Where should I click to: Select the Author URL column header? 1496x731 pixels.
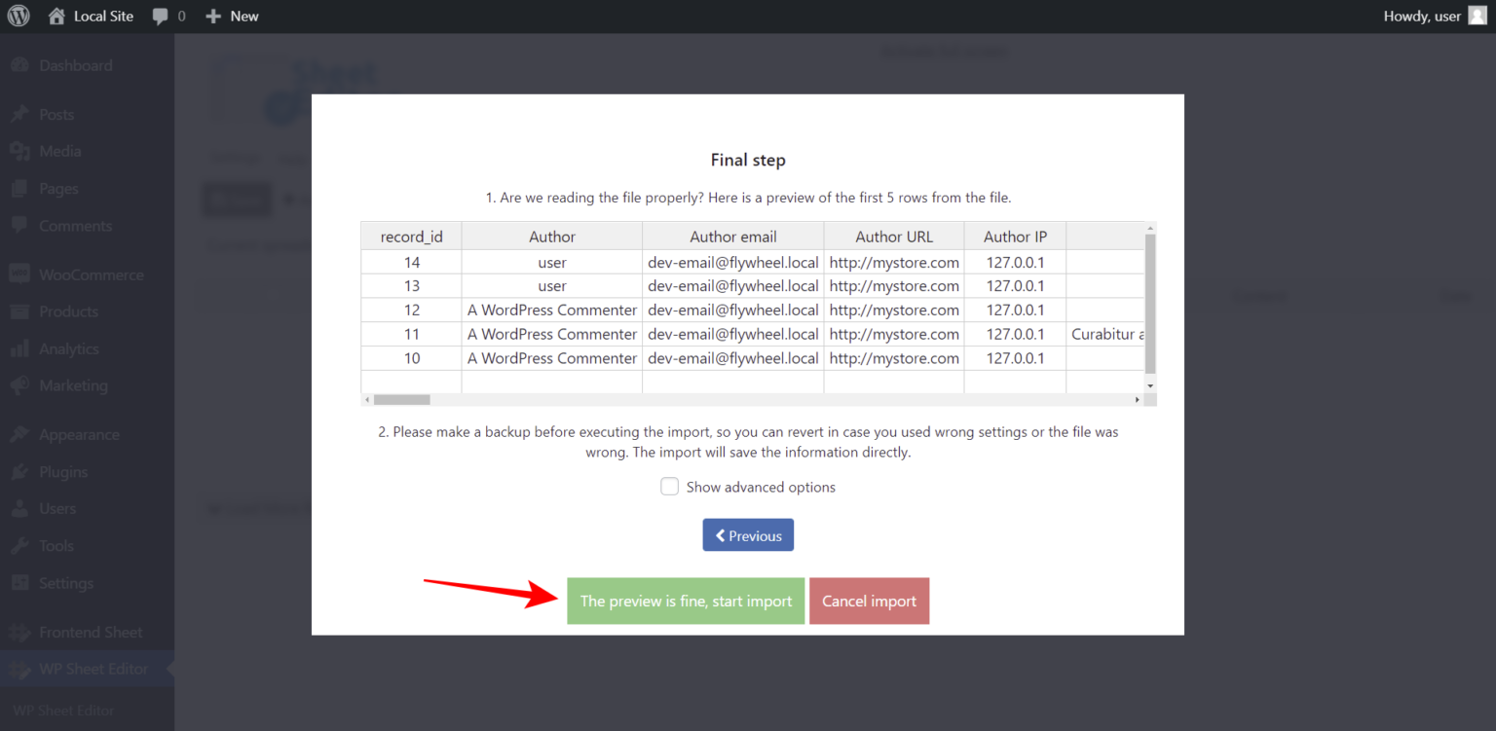894,237
